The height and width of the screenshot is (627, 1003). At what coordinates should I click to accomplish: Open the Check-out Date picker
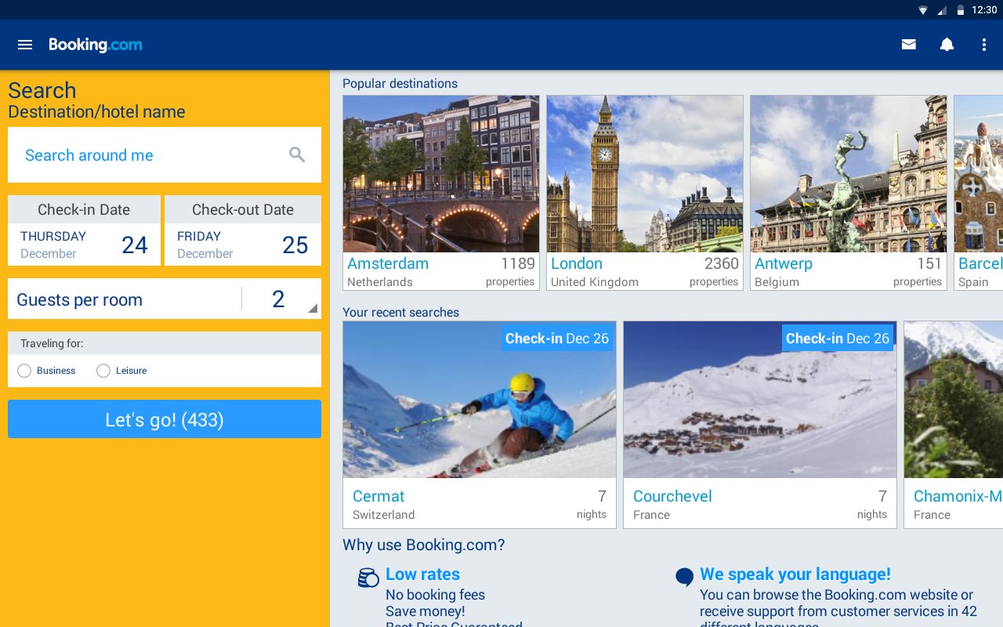pos(243,231)
